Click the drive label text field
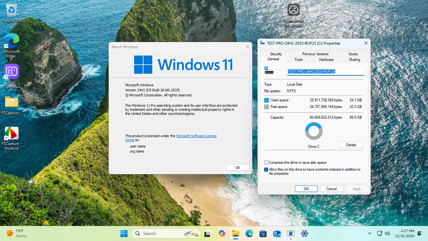428x241 pixels. (x=325, y=71)
